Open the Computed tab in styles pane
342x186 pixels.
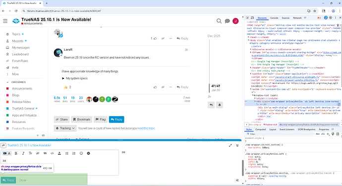click(260, 129)
